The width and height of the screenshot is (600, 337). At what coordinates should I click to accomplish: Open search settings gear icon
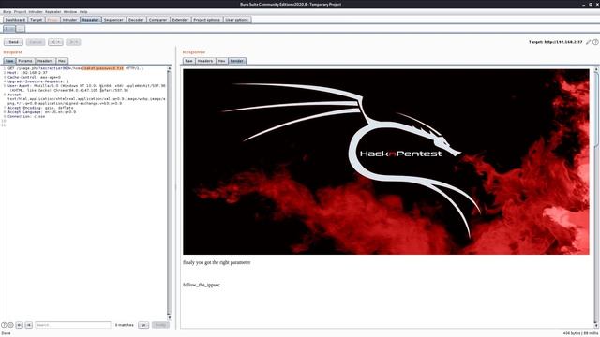point(10,325)
